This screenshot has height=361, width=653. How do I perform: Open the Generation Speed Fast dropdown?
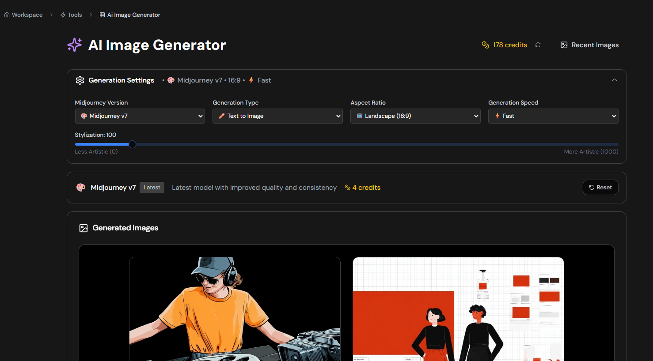click(x=553, y=116)
